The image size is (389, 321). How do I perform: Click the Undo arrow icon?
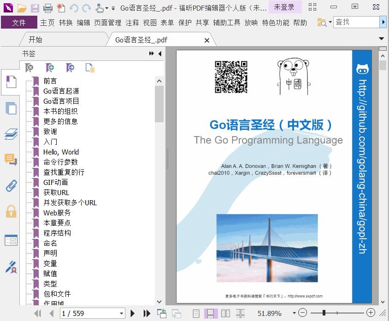[74, 8]
